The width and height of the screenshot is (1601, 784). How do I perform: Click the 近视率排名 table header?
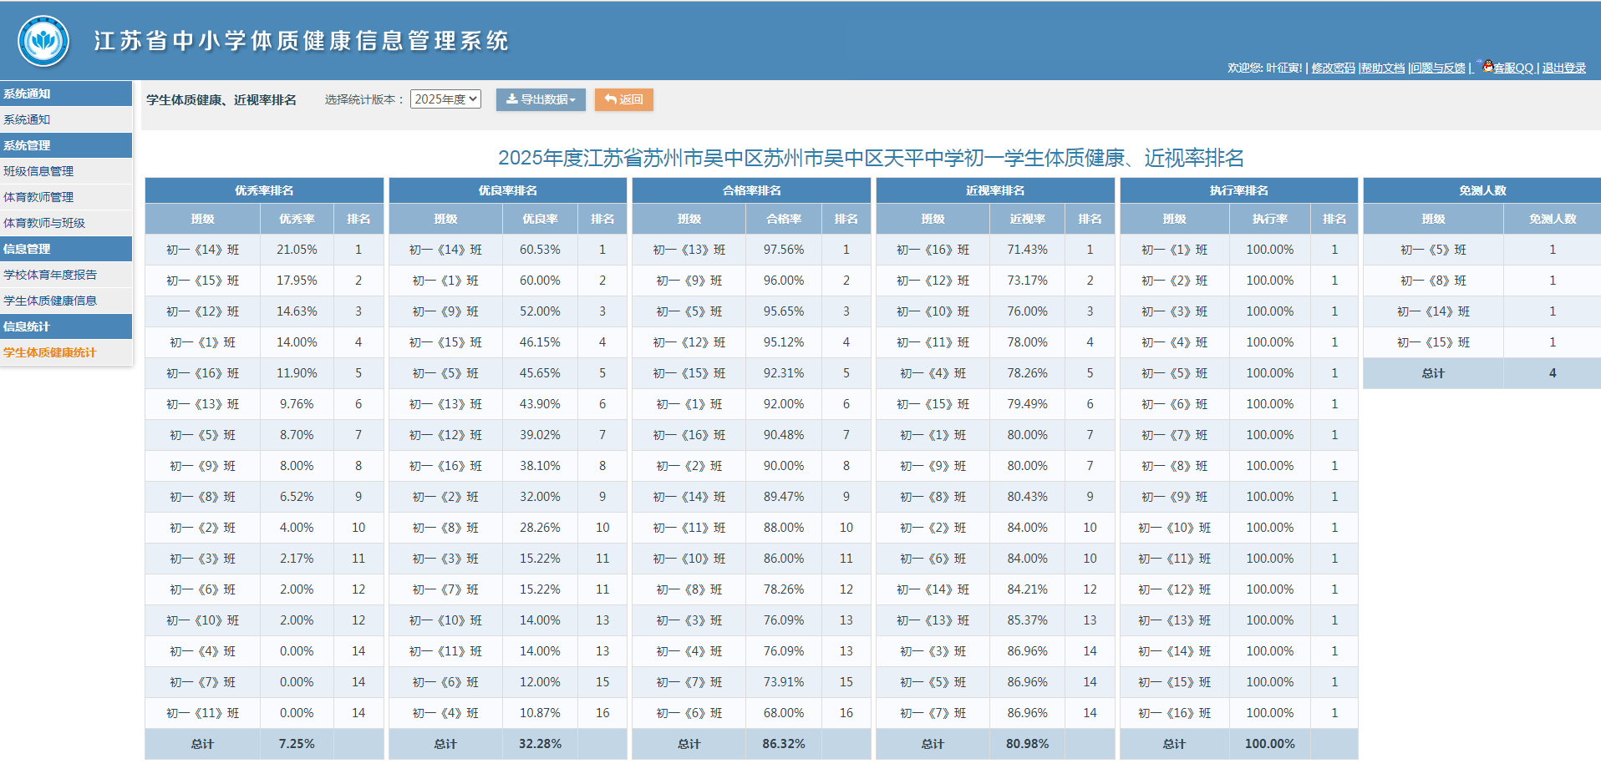995,190
